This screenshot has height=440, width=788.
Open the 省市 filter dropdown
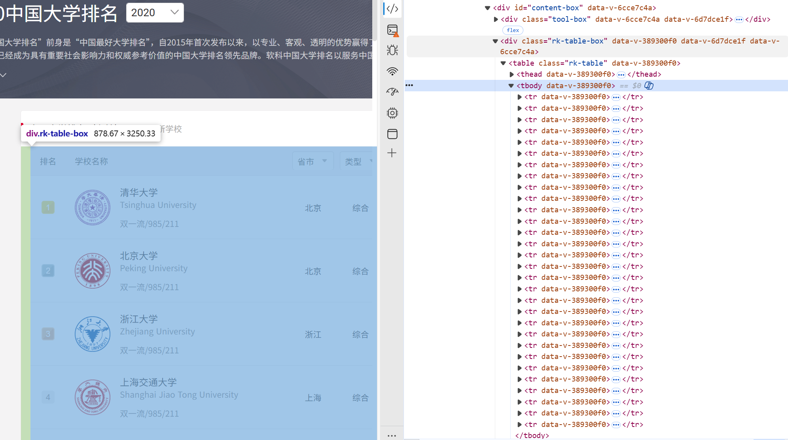[x=313, y=161]
